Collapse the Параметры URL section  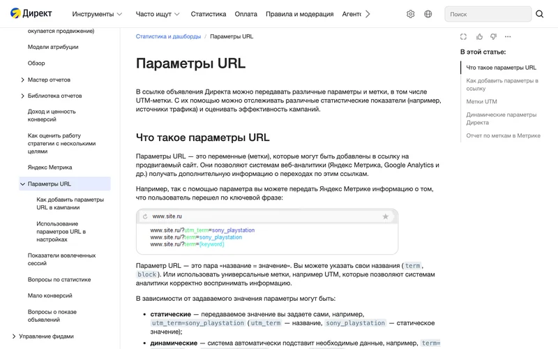[22, 184]
